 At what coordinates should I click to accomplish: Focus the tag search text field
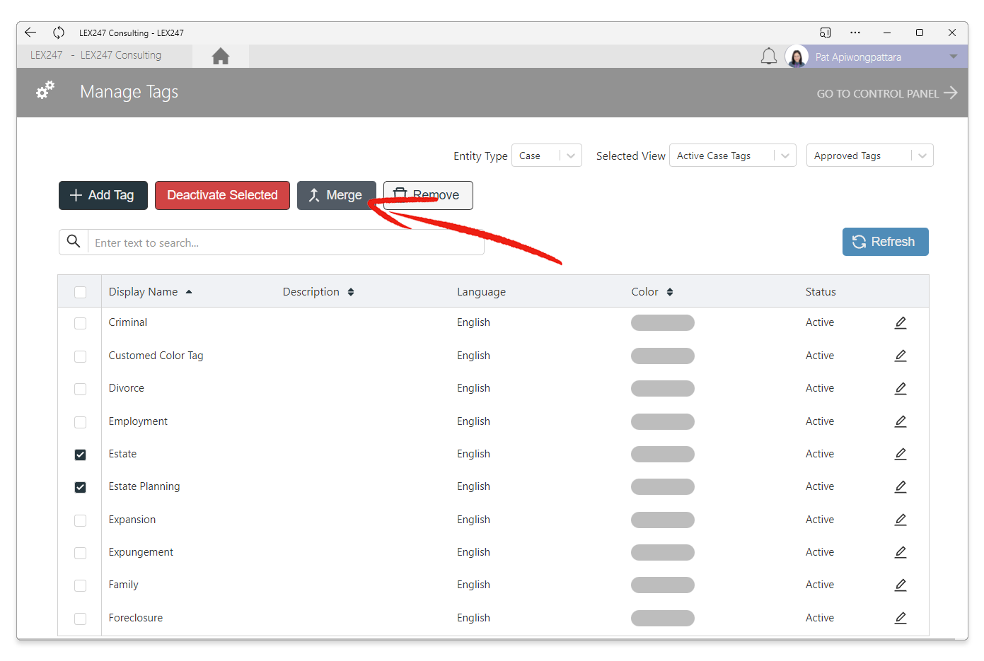pos(286,242)
